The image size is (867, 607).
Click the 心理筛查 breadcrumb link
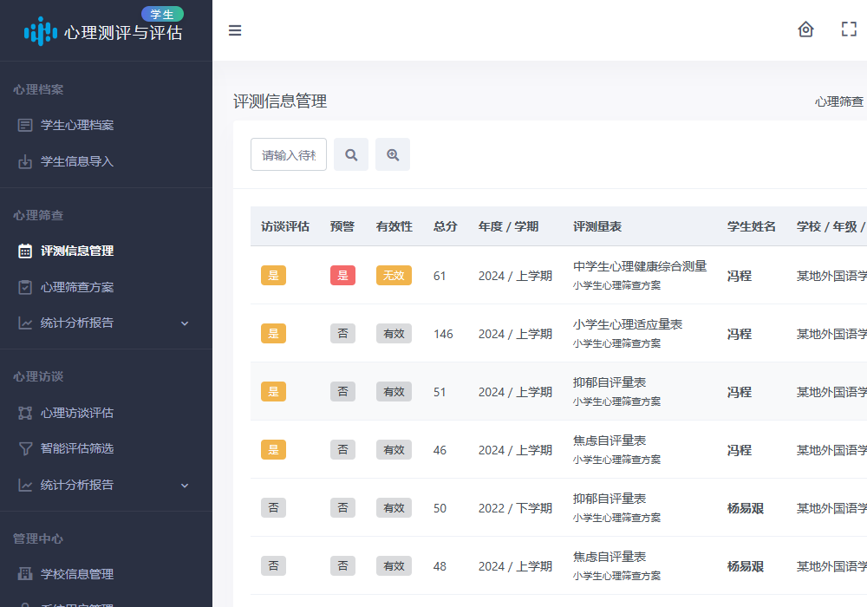(838, 101)
